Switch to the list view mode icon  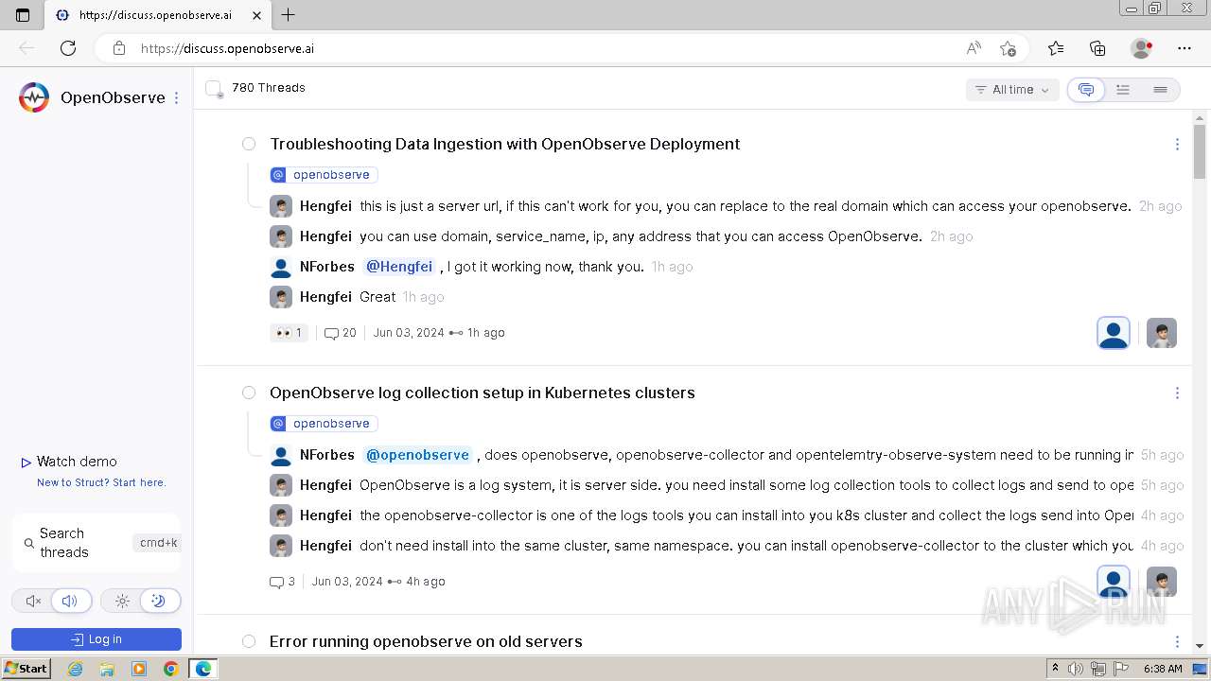tap(1123, 90)
